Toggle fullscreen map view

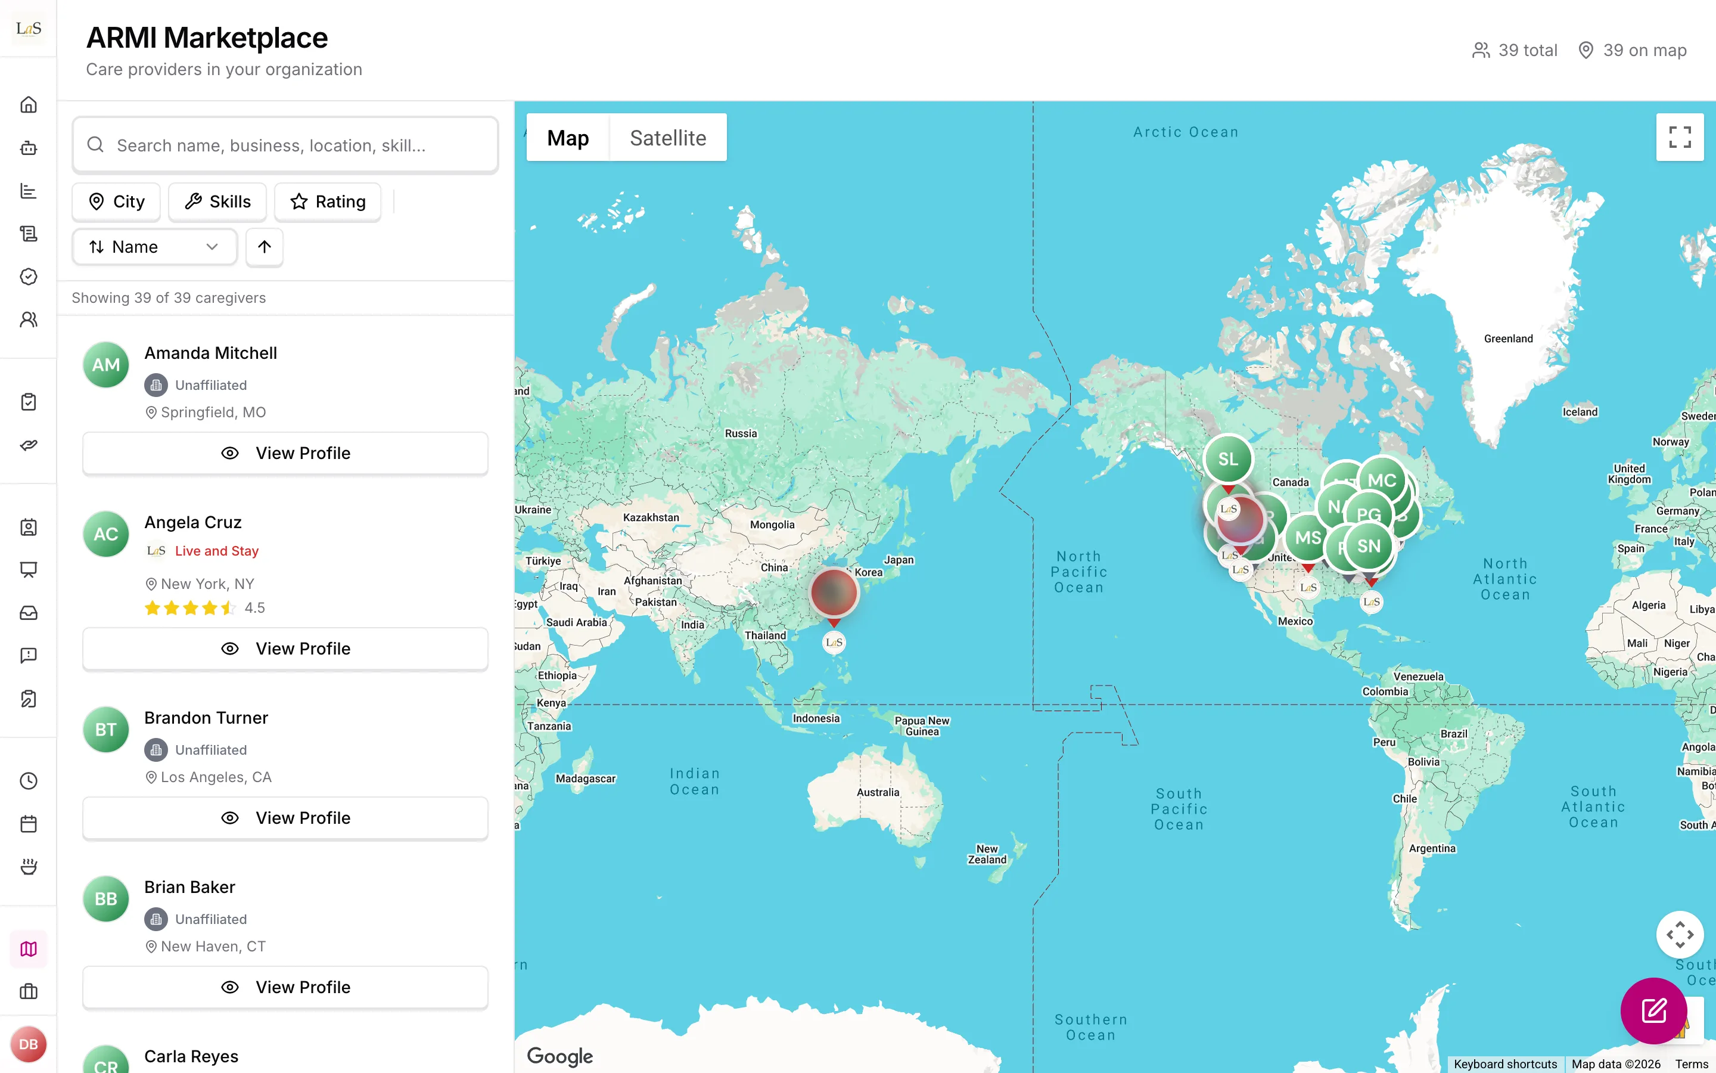[1680, 137]
